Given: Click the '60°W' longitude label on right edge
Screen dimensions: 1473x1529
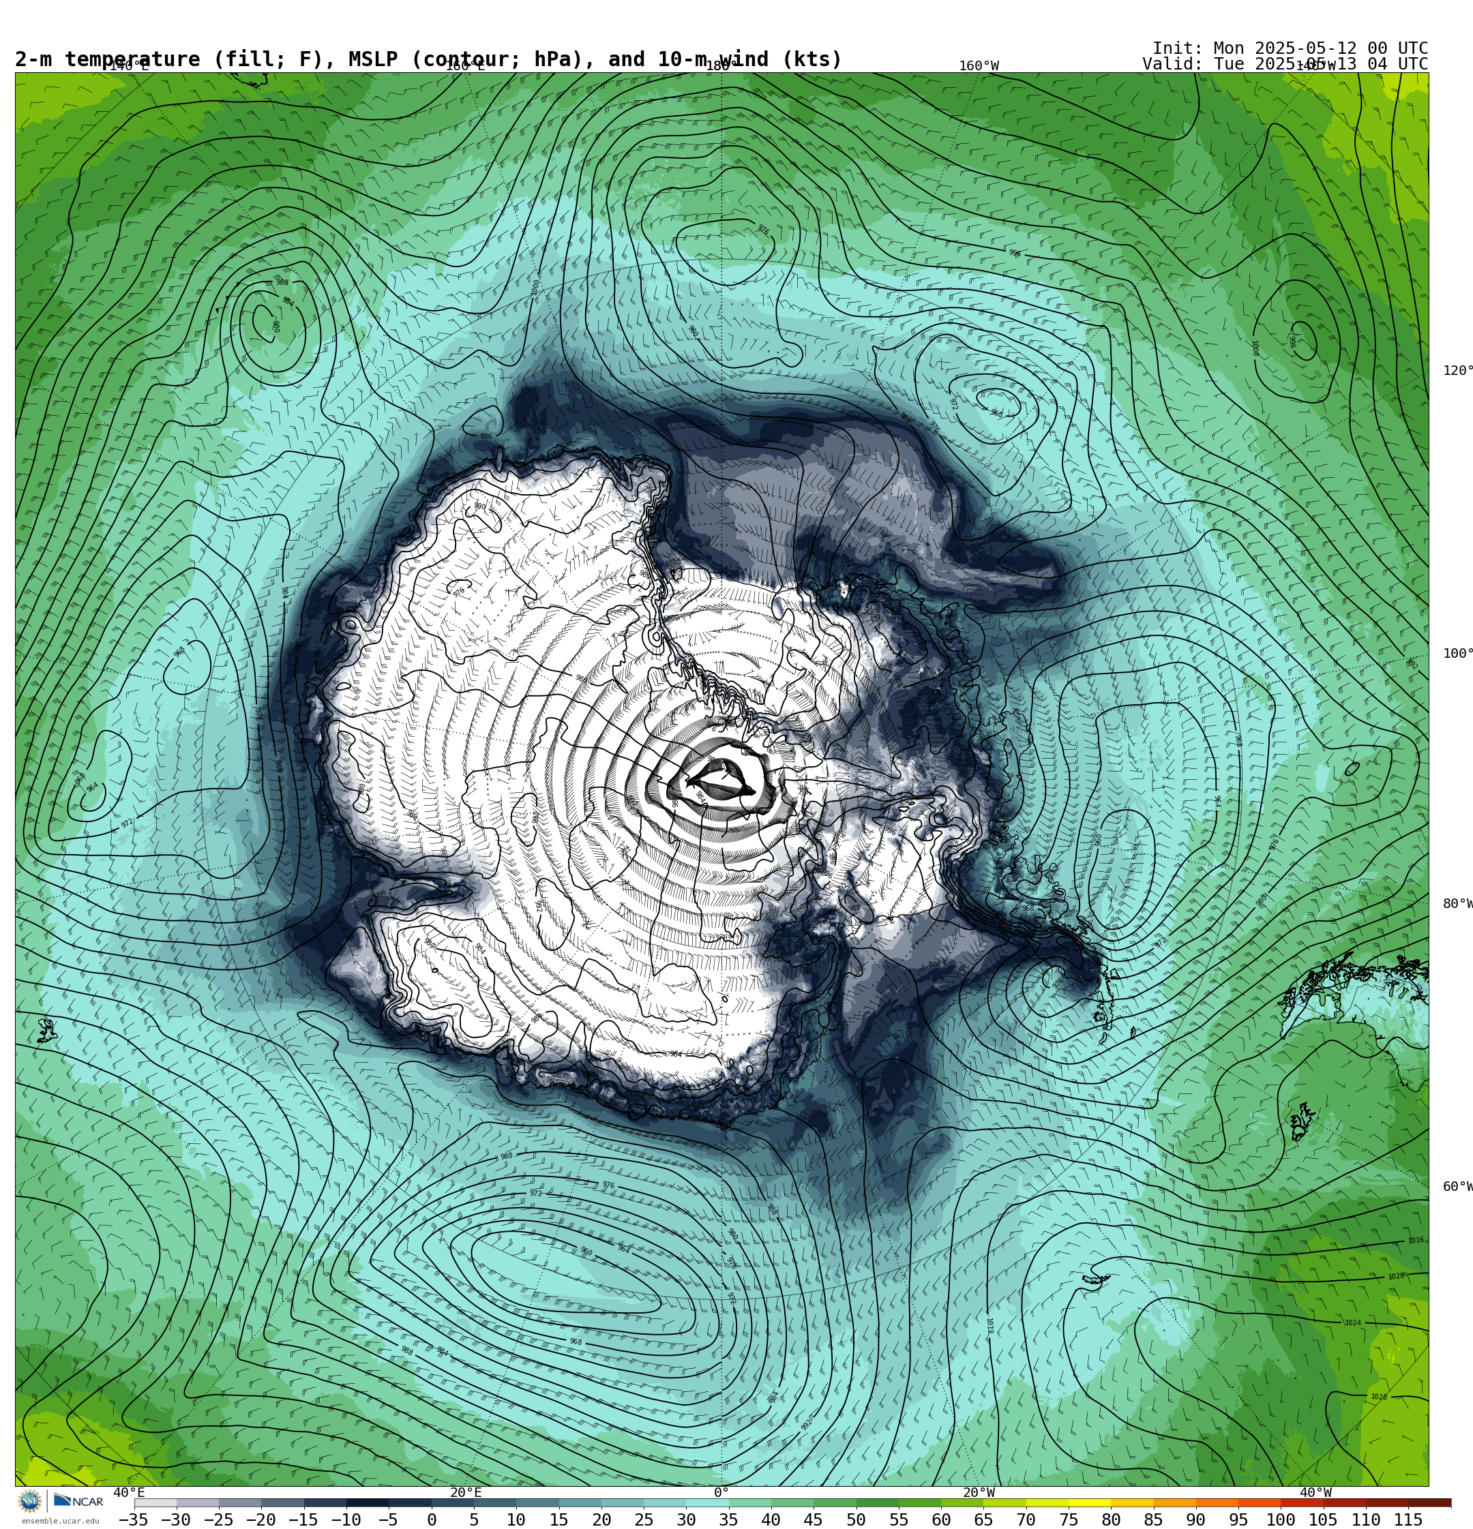Looking at the screenshot, I should [1457, 1187].
